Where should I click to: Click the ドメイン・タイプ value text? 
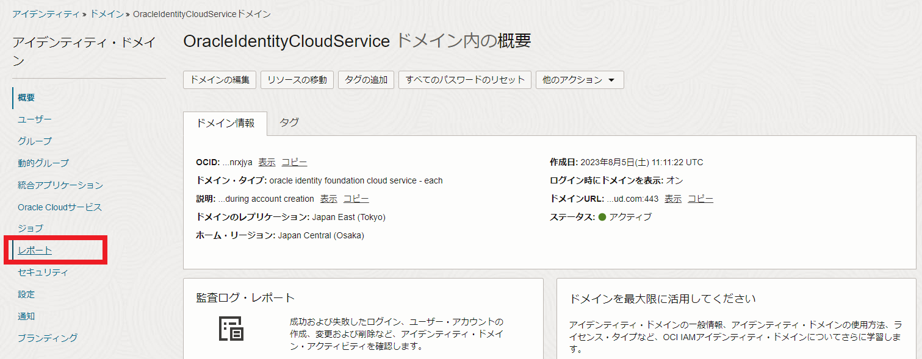356,180
